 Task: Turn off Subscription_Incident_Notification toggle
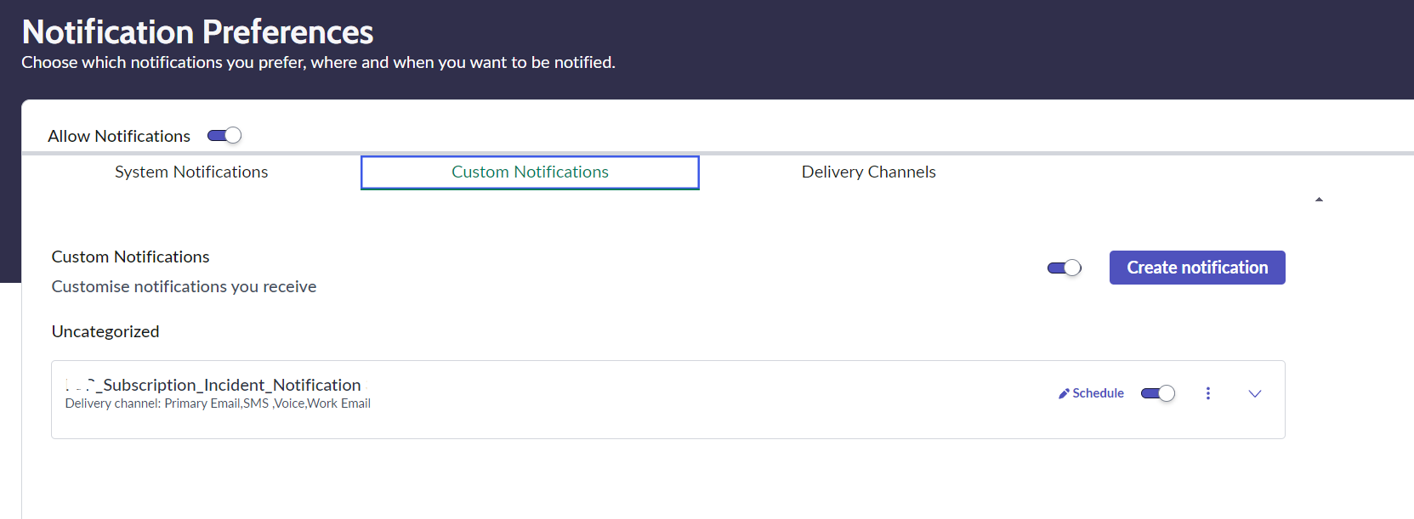coord(1157,393)
